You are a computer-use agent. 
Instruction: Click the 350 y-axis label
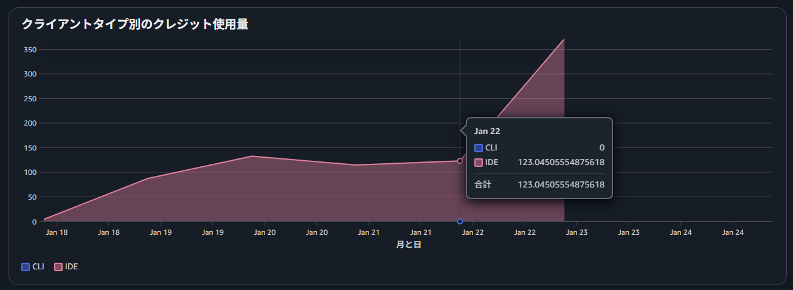(30, 50)
